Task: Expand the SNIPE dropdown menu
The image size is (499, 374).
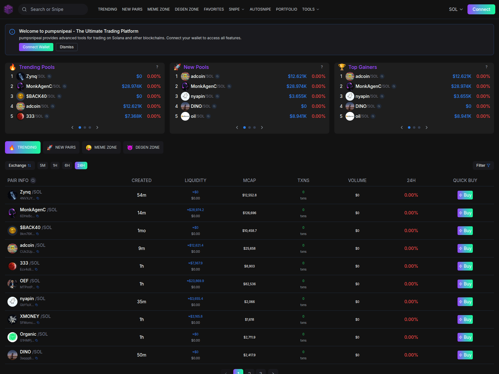Action: pyautogui.click(x=236, y=9)
